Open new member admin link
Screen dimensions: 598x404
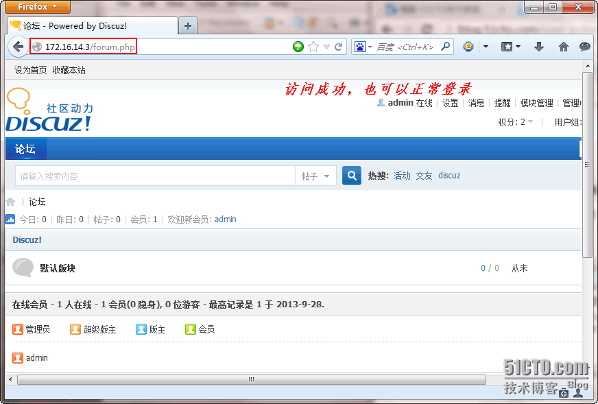pos(226,219)
